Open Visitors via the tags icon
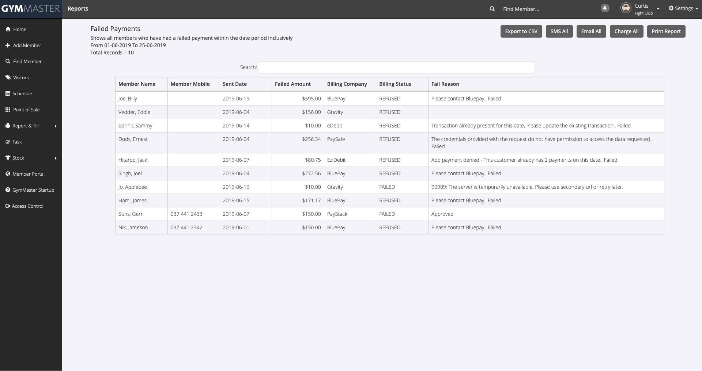 coord(8,77)
